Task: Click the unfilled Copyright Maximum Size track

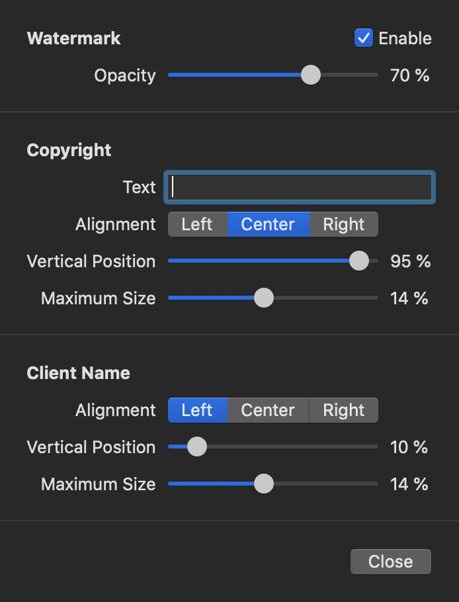Action: pos(325,298)
